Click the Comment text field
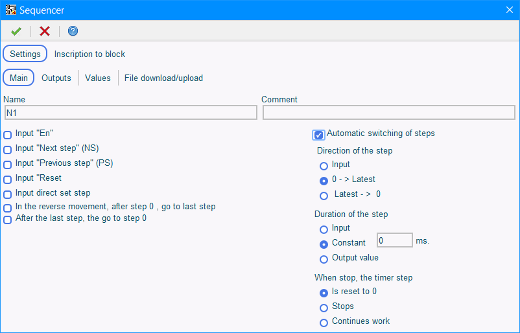 388,113
